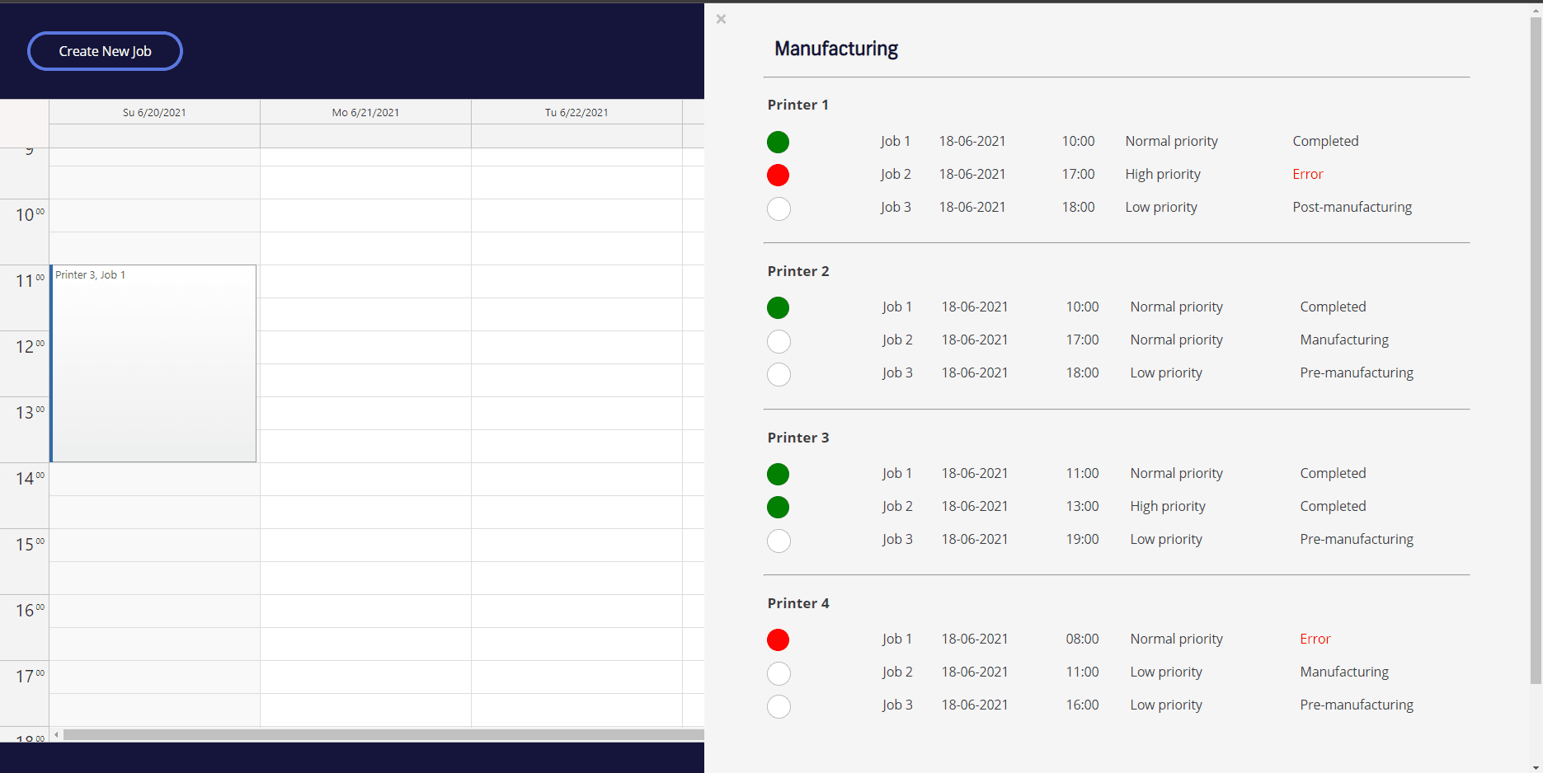
Task: Click empty status circle for Printer 1 Job 3
Action: pyautogui.click(x=778, y=208)
